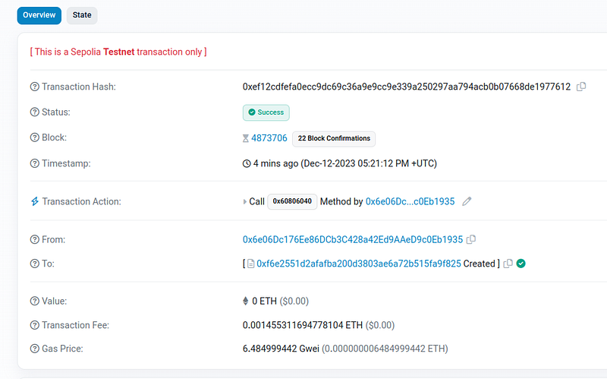Copy the transaction hash to clipboard
The image size is (607, 379).
pyautogui.click(x=581, y=87)
